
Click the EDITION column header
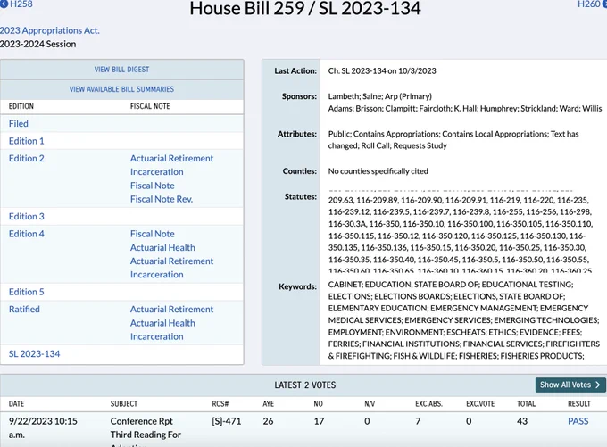[x=21, y=106]
